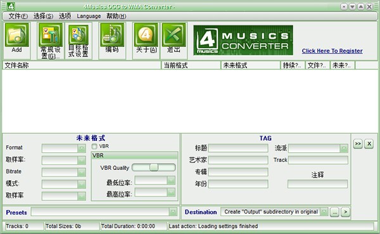Click the 文件?.. column header
380x234 pixels.
coord(317,65)
